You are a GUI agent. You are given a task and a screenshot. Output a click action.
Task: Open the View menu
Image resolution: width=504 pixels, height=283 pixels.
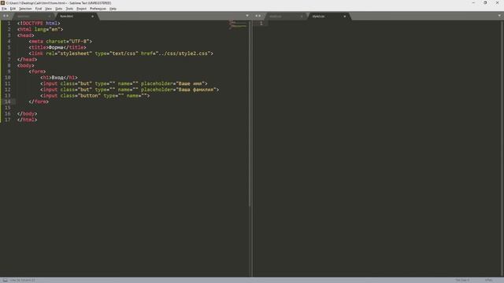(49, 9)
